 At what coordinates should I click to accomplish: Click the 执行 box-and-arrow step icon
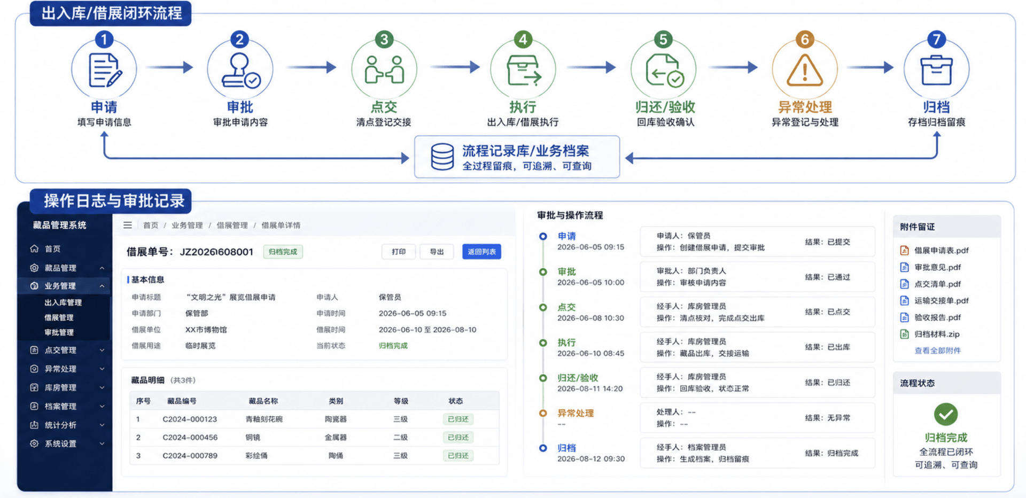(x=523, y=70)
